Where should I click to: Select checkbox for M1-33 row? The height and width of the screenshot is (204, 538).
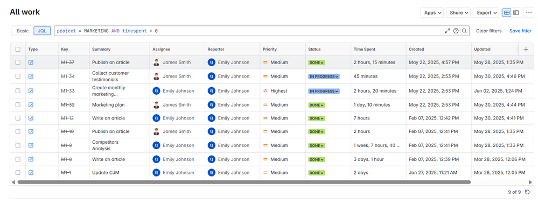pos(18,91)
